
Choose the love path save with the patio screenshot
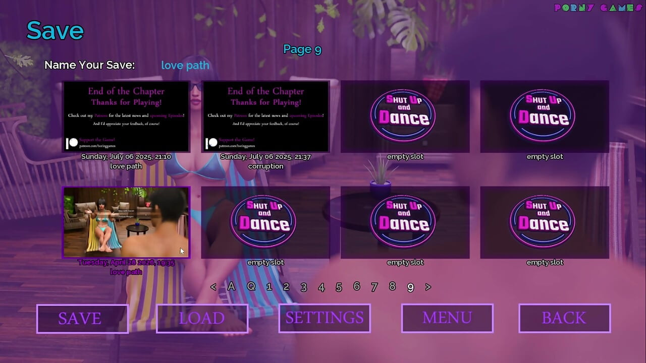[126, 222]
